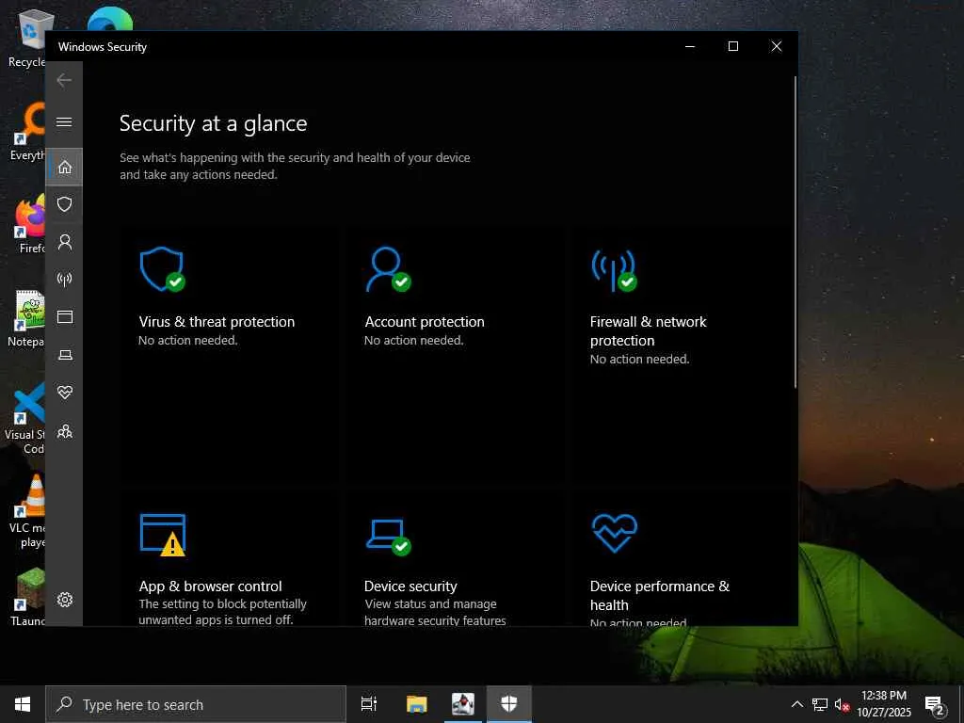Select the Notepad++ desktop icon
964x723 pixels.
point(27,319)
